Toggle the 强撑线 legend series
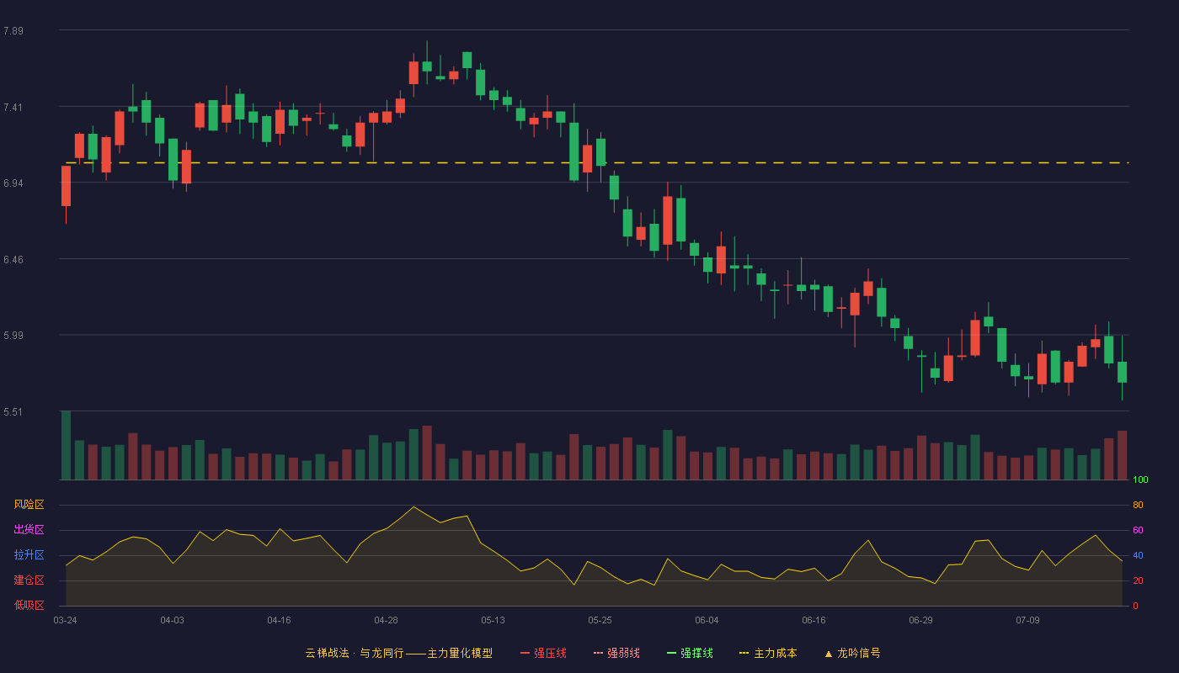Image resolution: width=1179 pixels, height=673 pixels. [690, 653]
